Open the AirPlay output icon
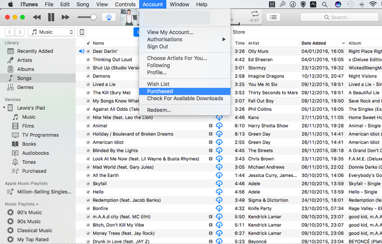This screenshot has height=244, width=382. click(x=109, y=17)
